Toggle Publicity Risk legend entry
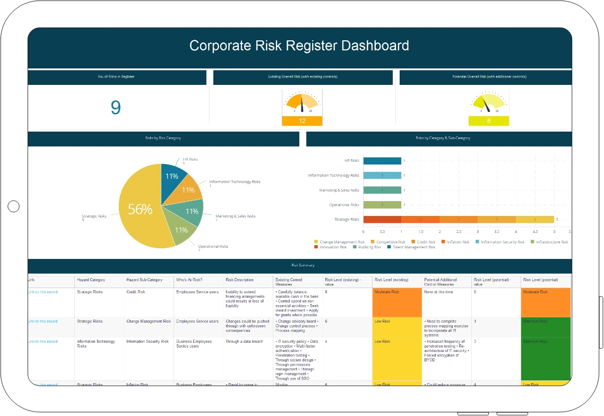604x416 pixels. tap(367, 247)
